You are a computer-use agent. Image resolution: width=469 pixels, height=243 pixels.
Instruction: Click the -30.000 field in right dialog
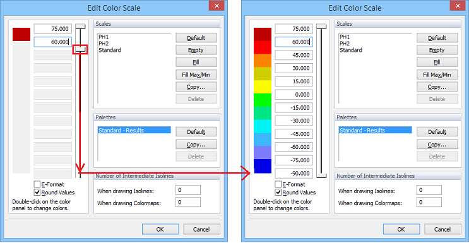(x=294, y=121)
